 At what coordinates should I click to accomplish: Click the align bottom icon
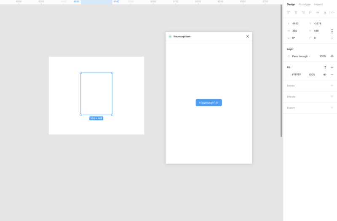point(325,13)
